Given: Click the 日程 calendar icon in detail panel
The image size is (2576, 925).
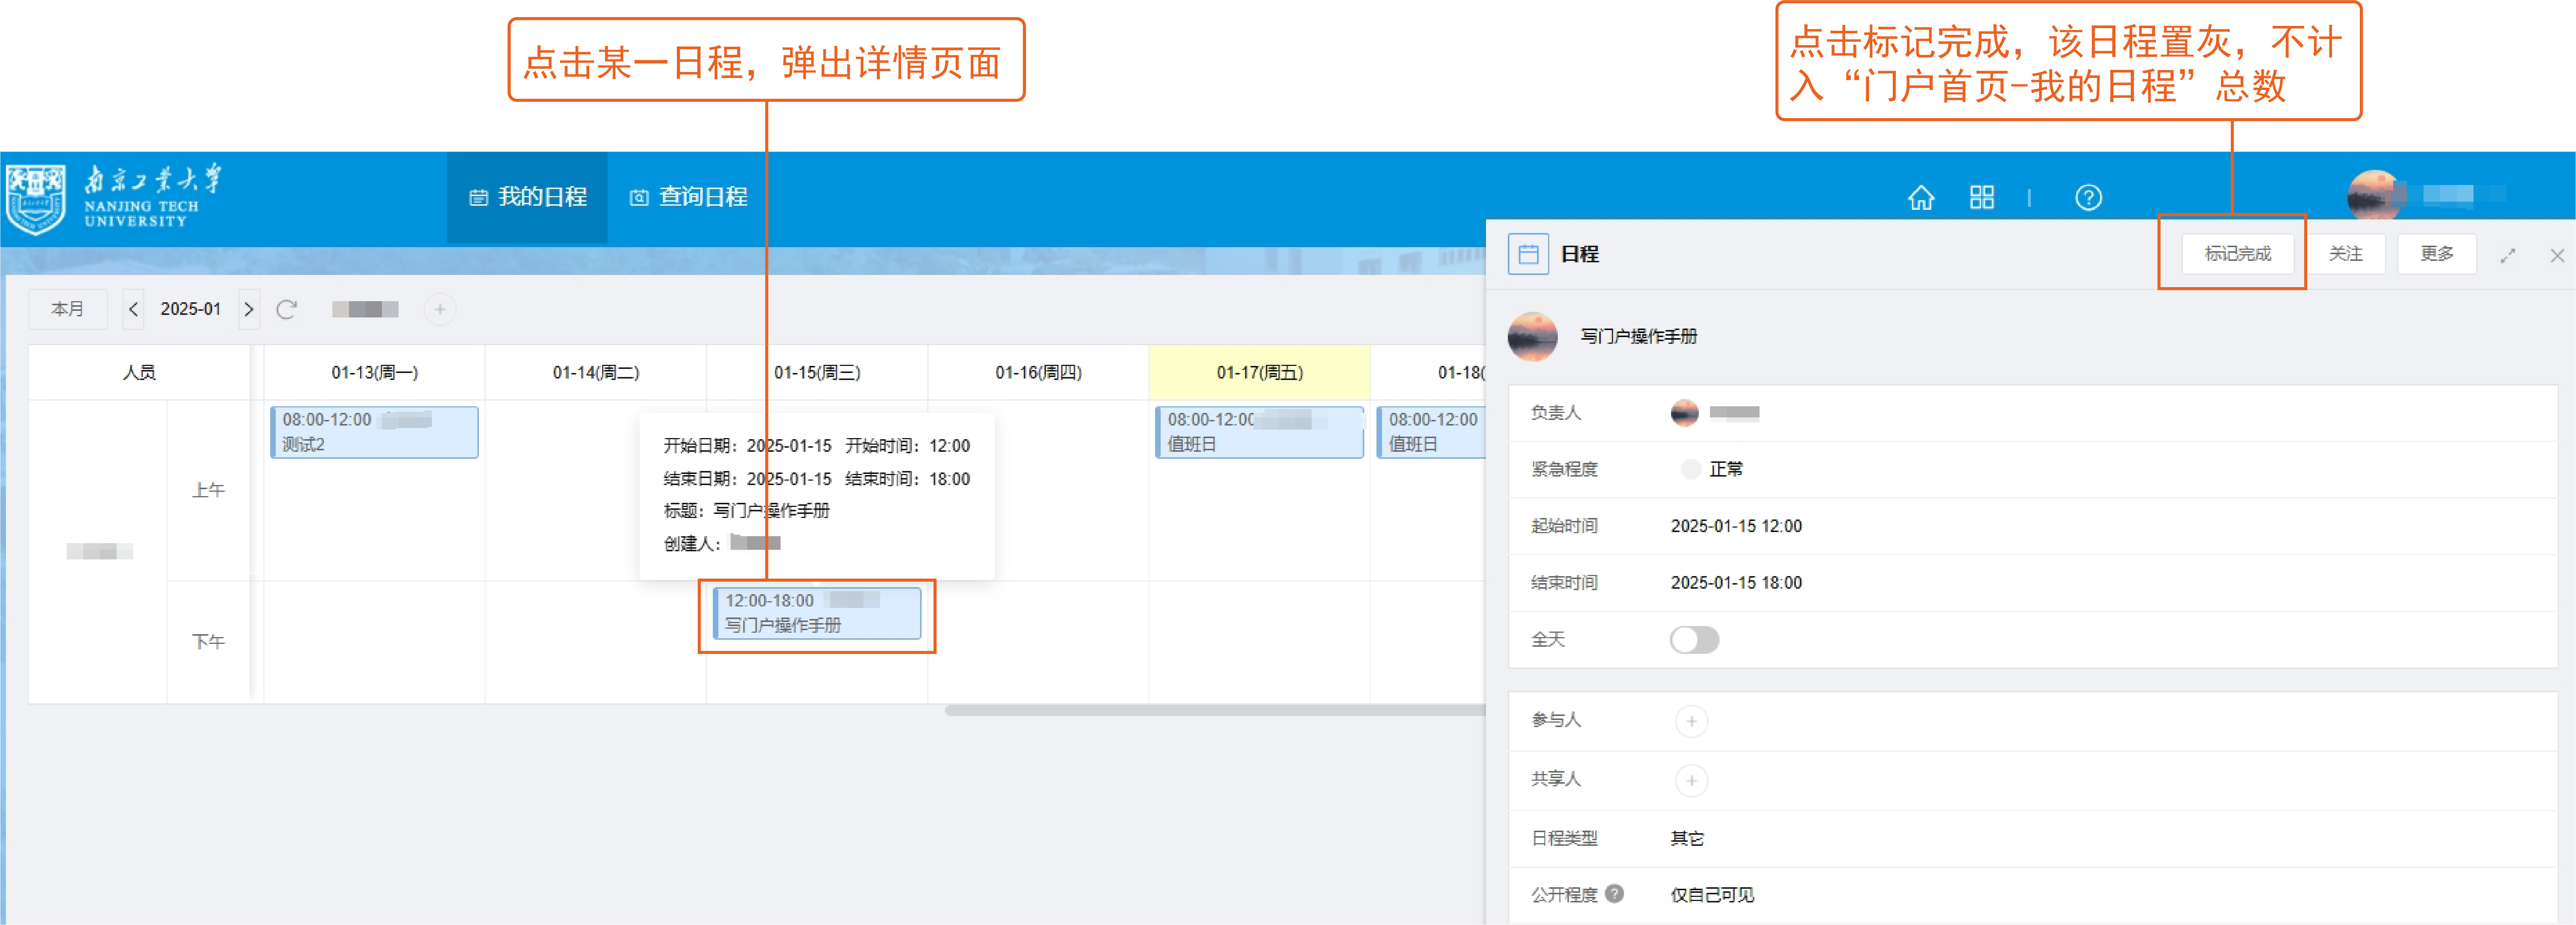Looking at the screenshot, I should click(1528, 254).
